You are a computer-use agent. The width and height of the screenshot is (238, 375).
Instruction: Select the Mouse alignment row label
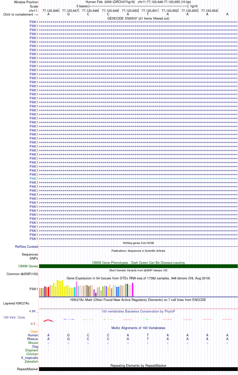33,343
